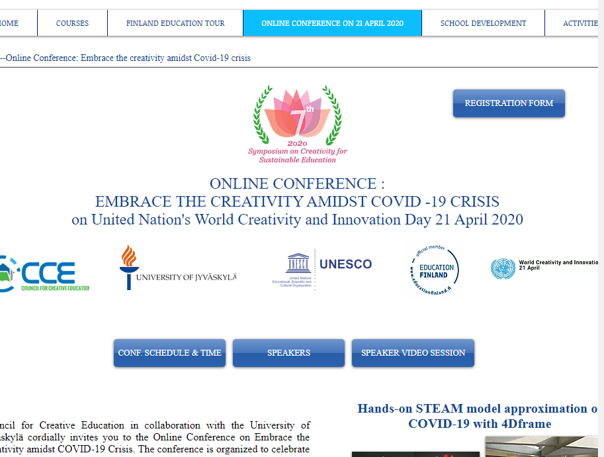Open the School Development menu
604x457 pixels.
coord(483,23)
